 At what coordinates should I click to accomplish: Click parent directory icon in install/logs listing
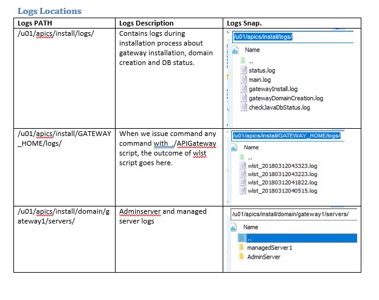click(243, 61)
